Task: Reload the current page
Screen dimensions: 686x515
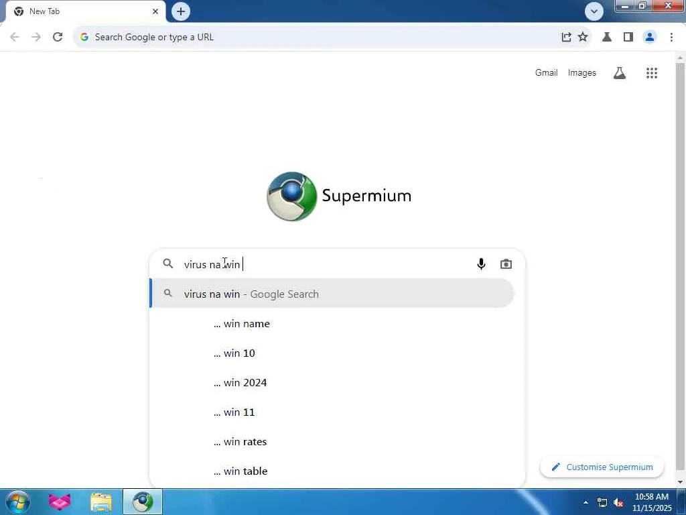Action: point(58,38)
